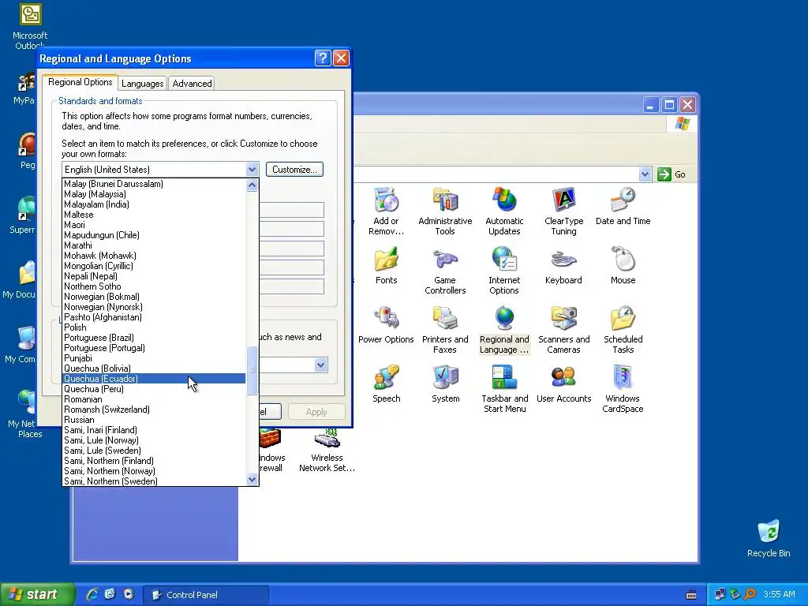Select Nepali (Nepal) in list
The image size is (808, 606).
(x=154, y=276)
